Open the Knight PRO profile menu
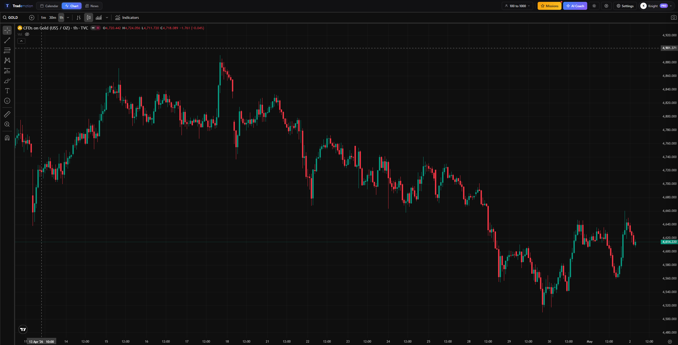Viewport: 678px width, 345px height. pos(656,6)
